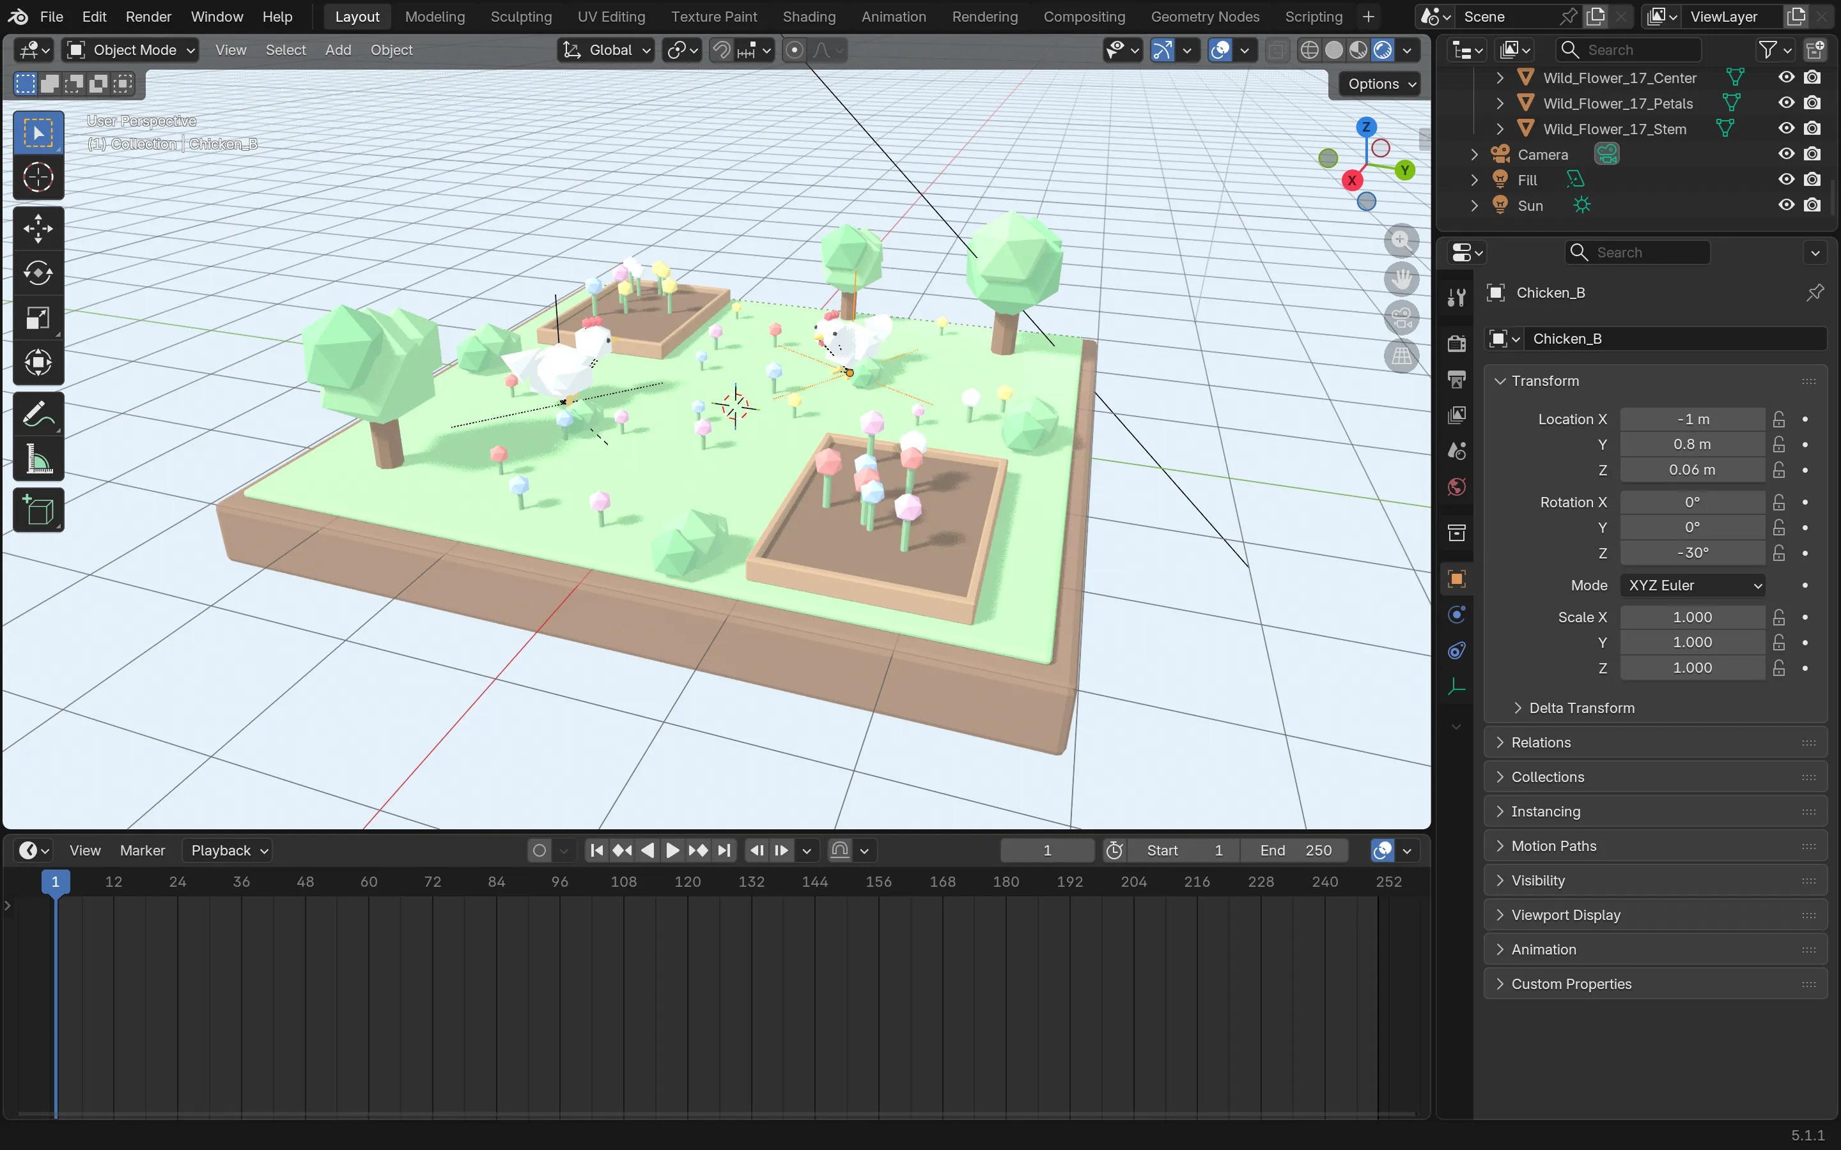This screenshot has height=1150, width=1841.
Task: Open rotation Mode XYZ Euler dropdown
Action: 1693,585
